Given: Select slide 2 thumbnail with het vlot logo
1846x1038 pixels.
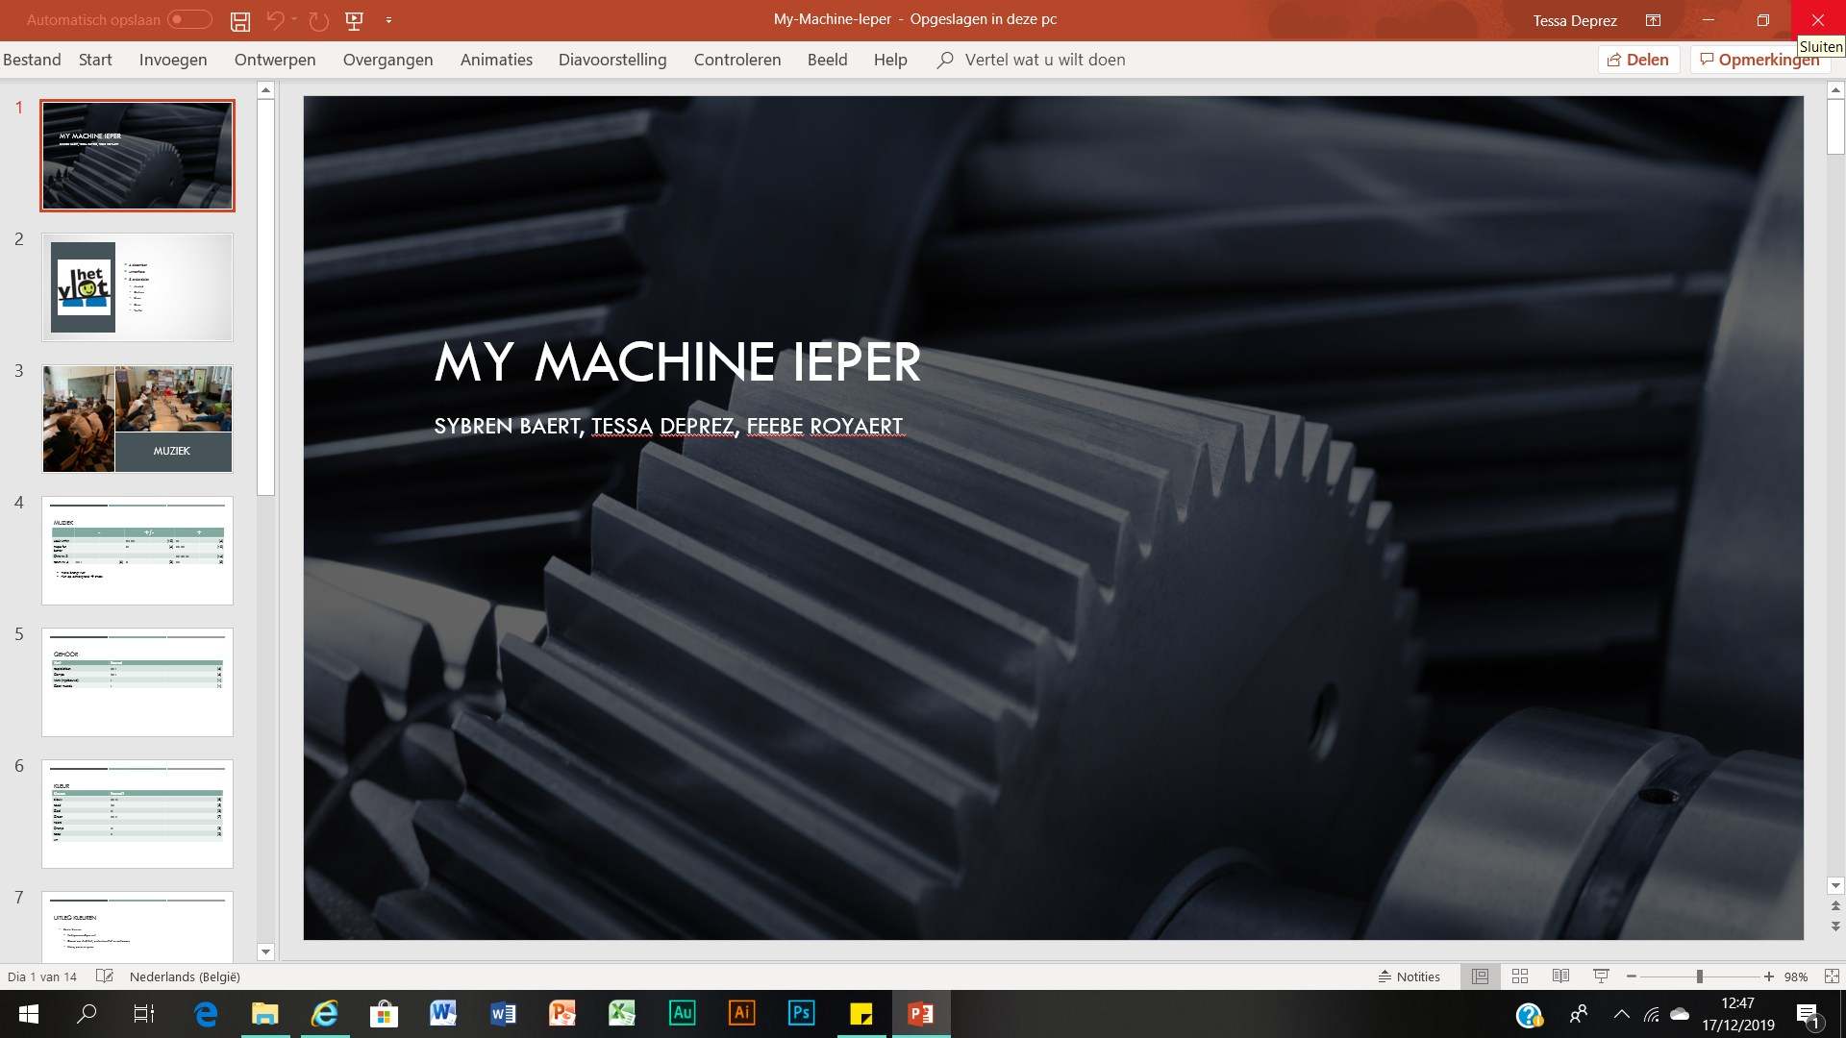Looking at the screenshot, I should tap(137, 287).
